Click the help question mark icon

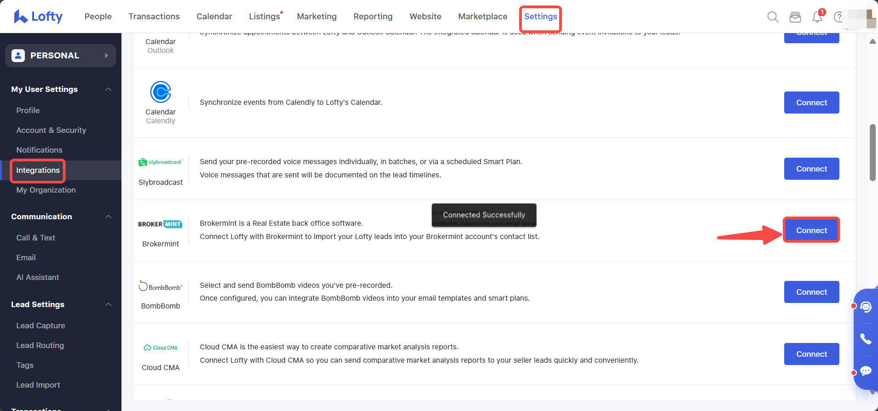coord(838,17)
